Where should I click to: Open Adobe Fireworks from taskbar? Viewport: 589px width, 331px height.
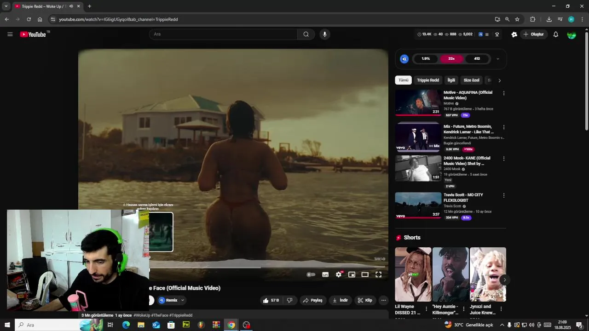(186, 325)
